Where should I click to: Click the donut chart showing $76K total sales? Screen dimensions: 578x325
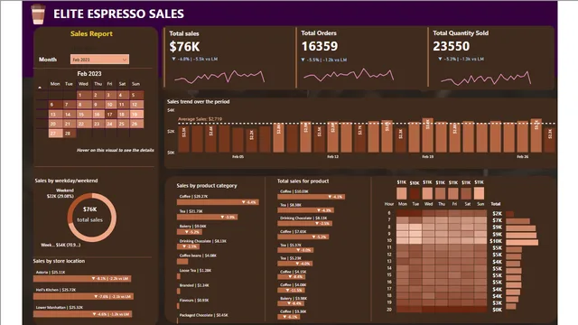point(92,217)
